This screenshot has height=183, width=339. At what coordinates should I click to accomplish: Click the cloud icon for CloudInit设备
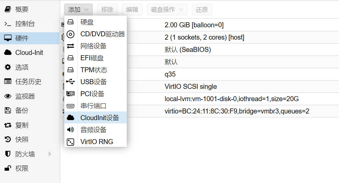[x=70, y=117]
